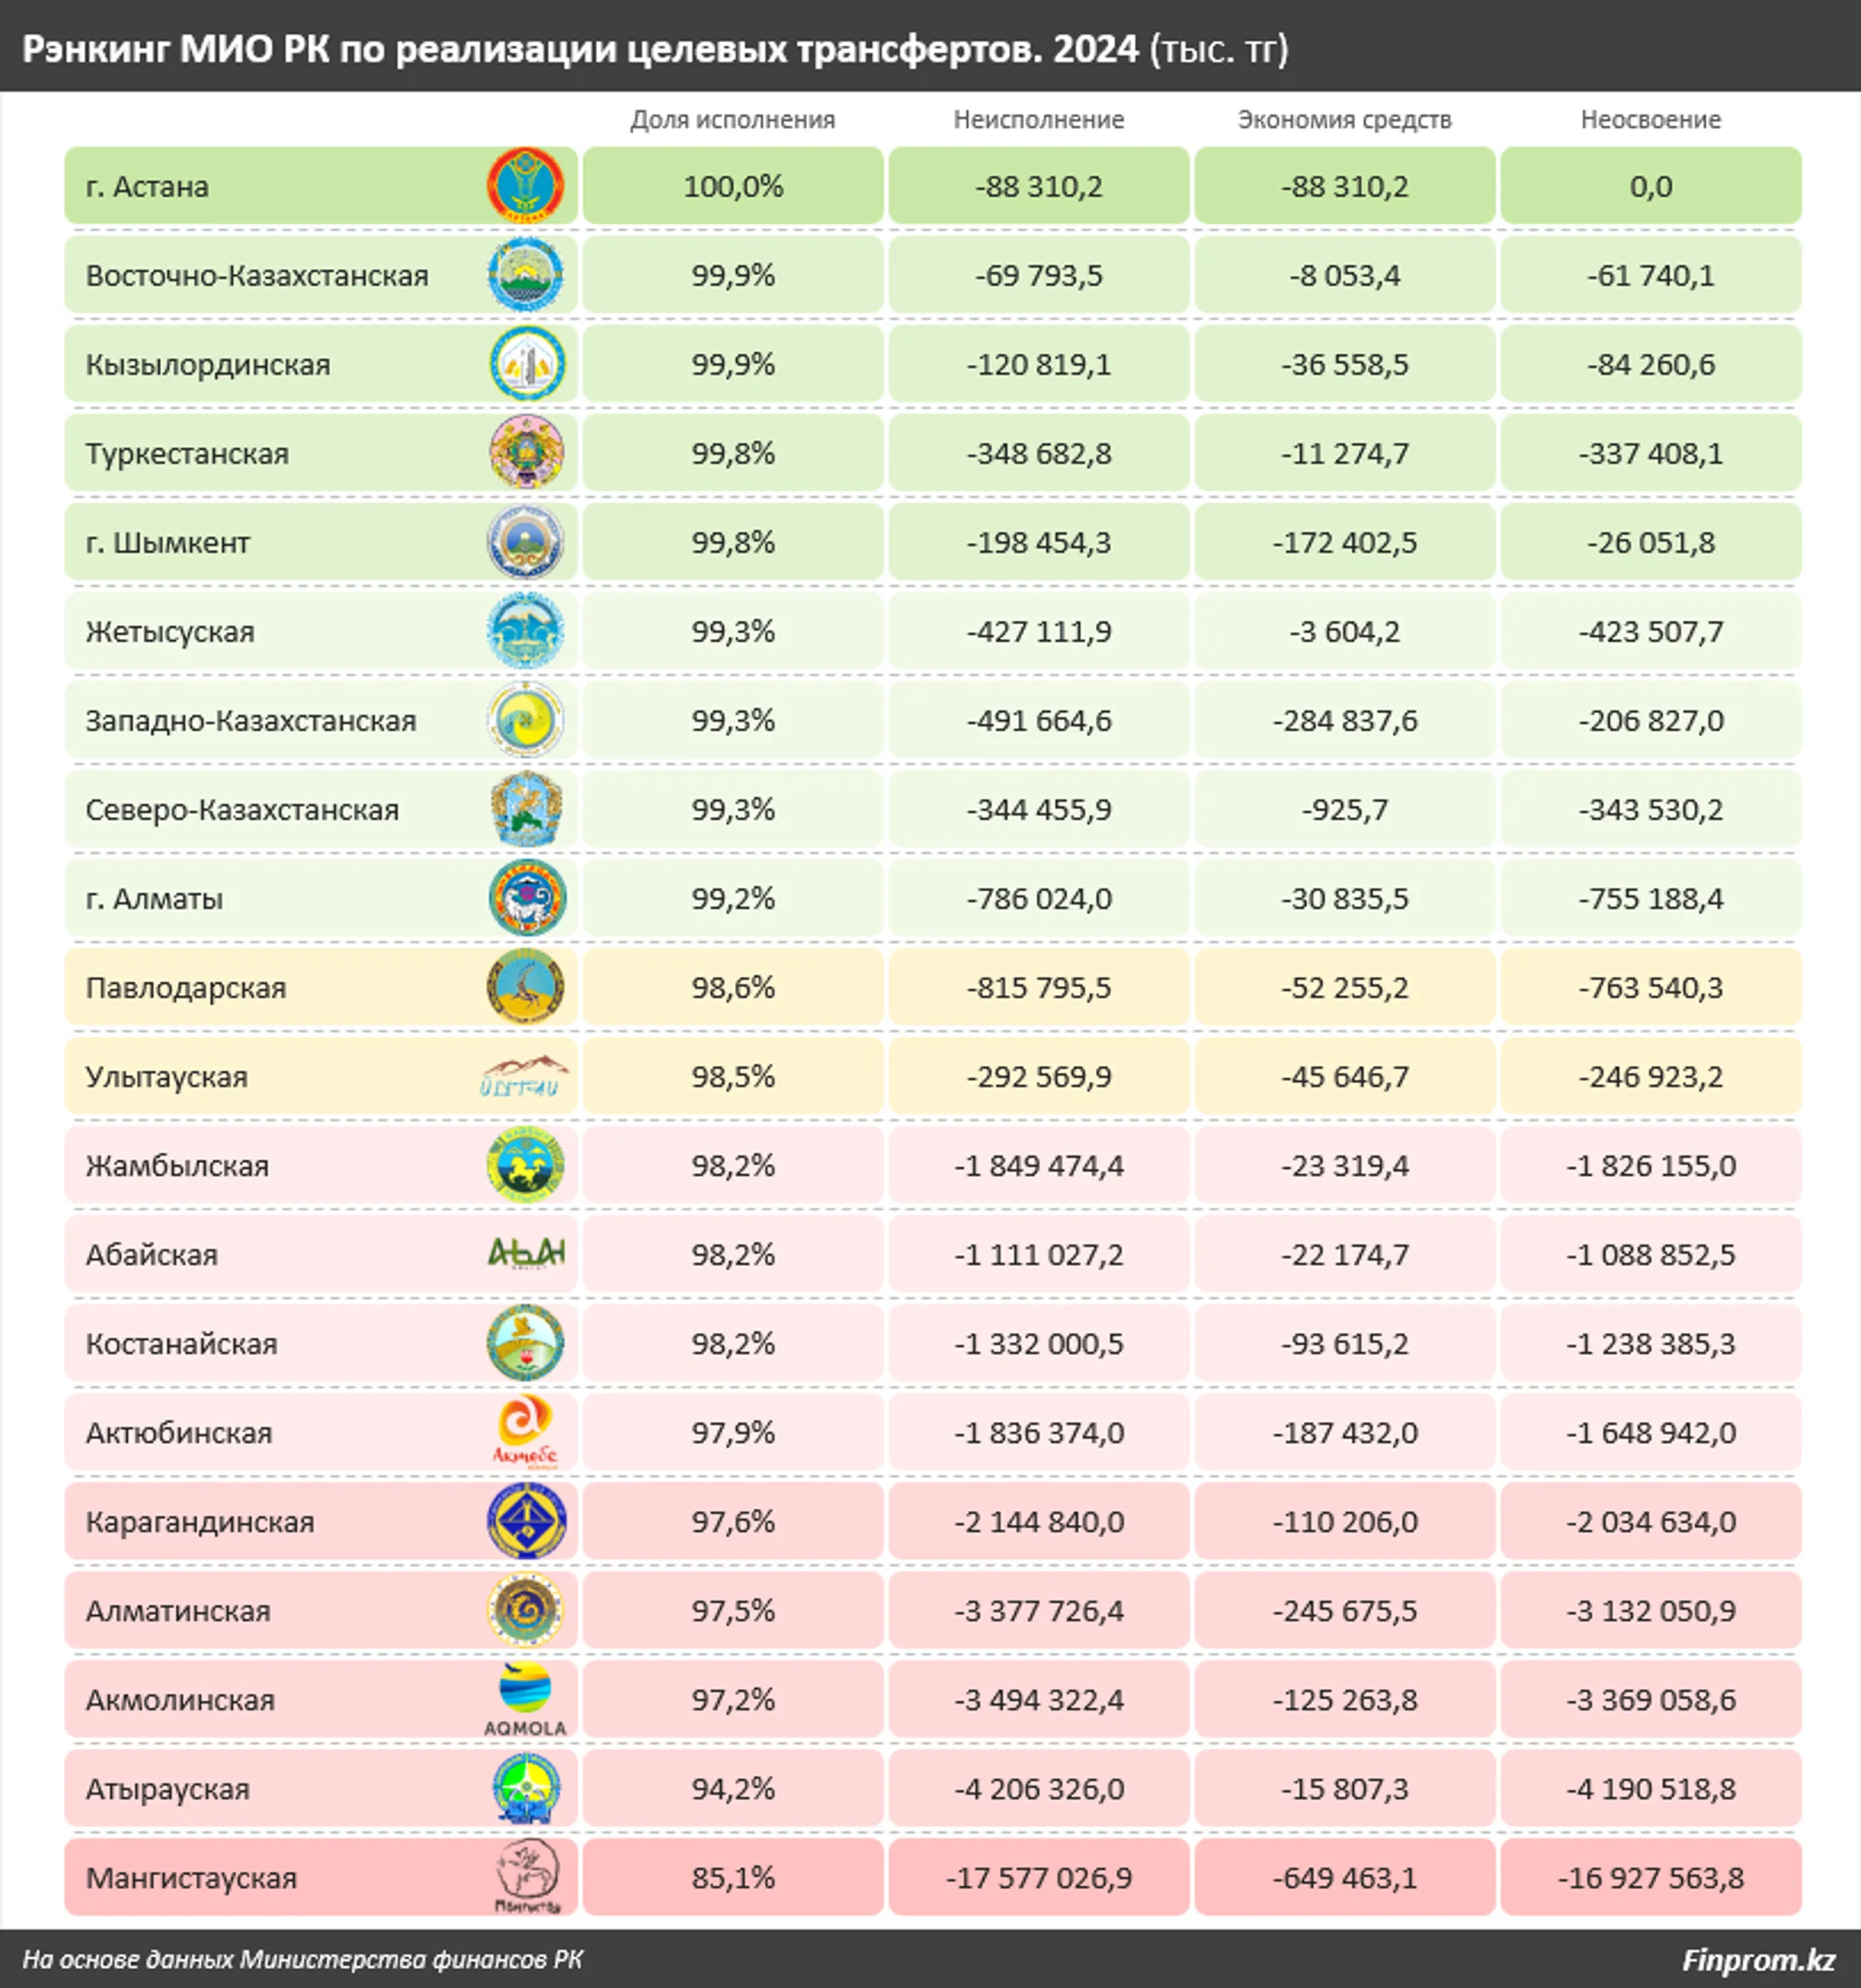Select the 'Экономия средств' column header
Screen dimensions: 1861x1988
(x=1345, y=120)
